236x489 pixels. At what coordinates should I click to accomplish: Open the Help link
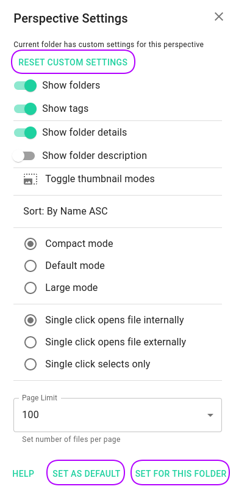tap(23, 474)
